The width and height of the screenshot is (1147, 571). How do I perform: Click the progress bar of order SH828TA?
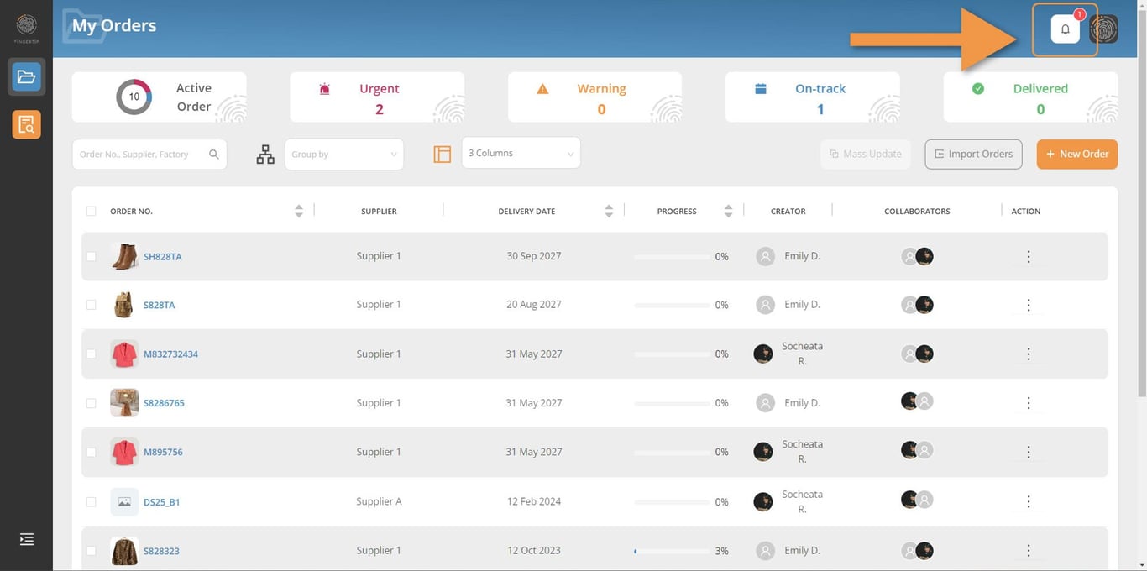[672, 256]
